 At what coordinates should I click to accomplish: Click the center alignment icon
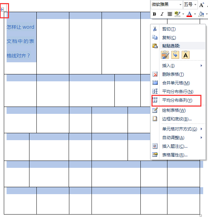[x=170, y=14]
